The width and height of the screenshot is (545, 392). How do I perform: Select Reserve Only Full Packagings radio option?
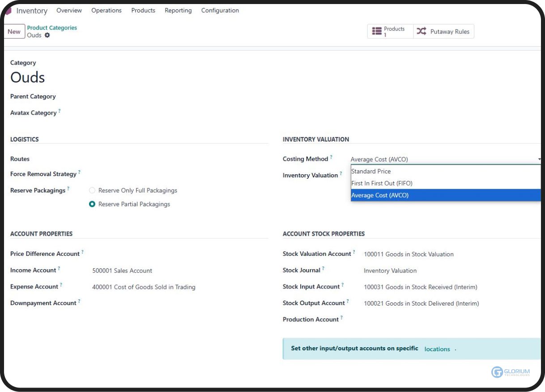click(x=92, y=190)
